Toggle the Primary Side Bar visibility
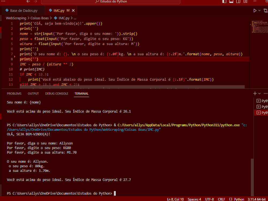 (224, 2)
